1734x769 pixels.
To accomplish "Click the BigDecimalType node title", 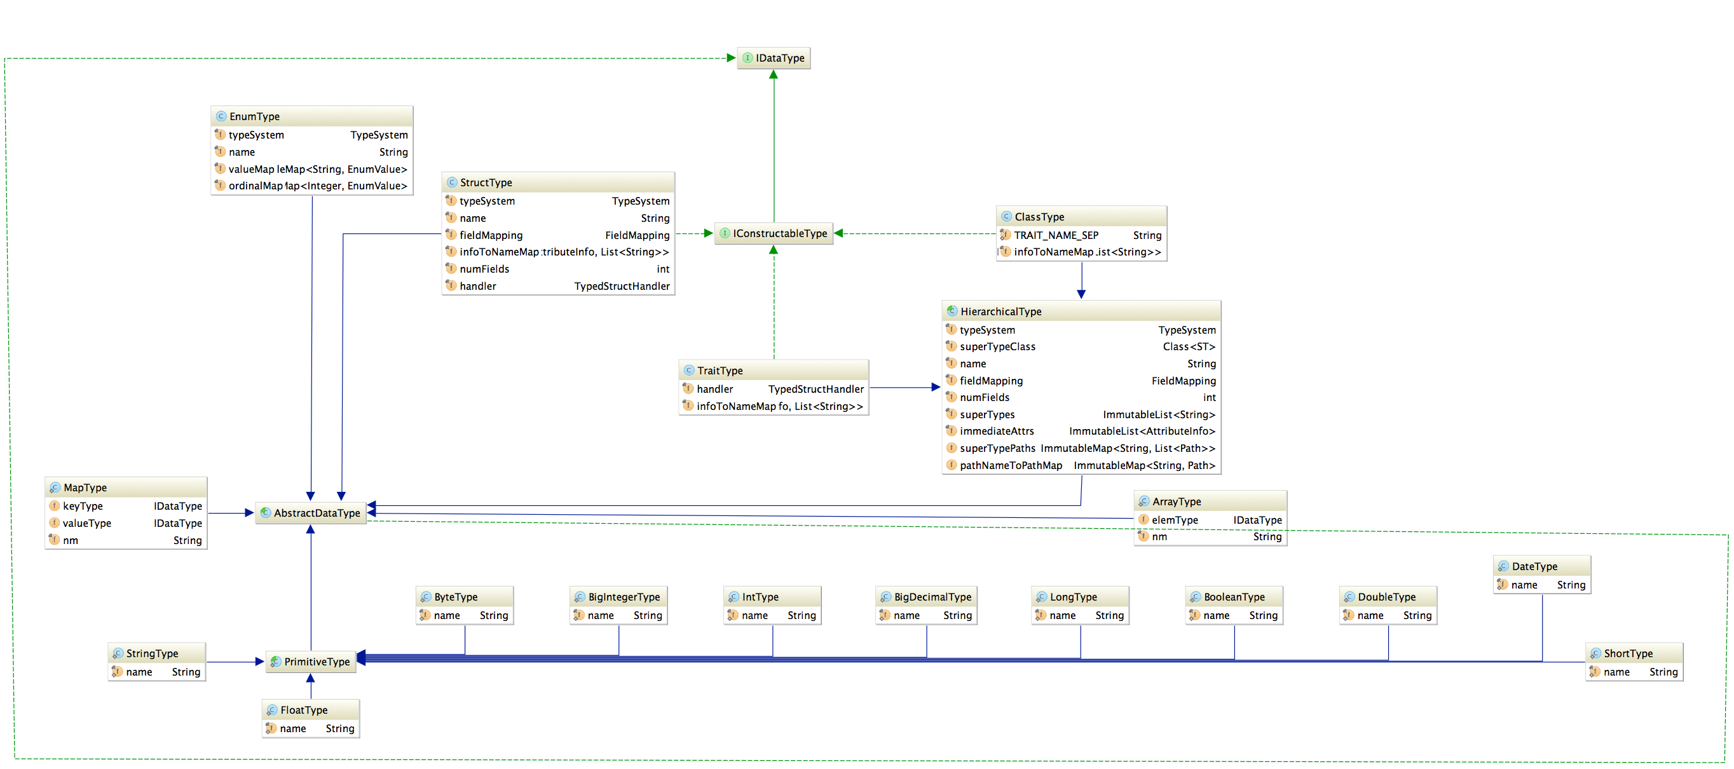I will click(932, 597).
